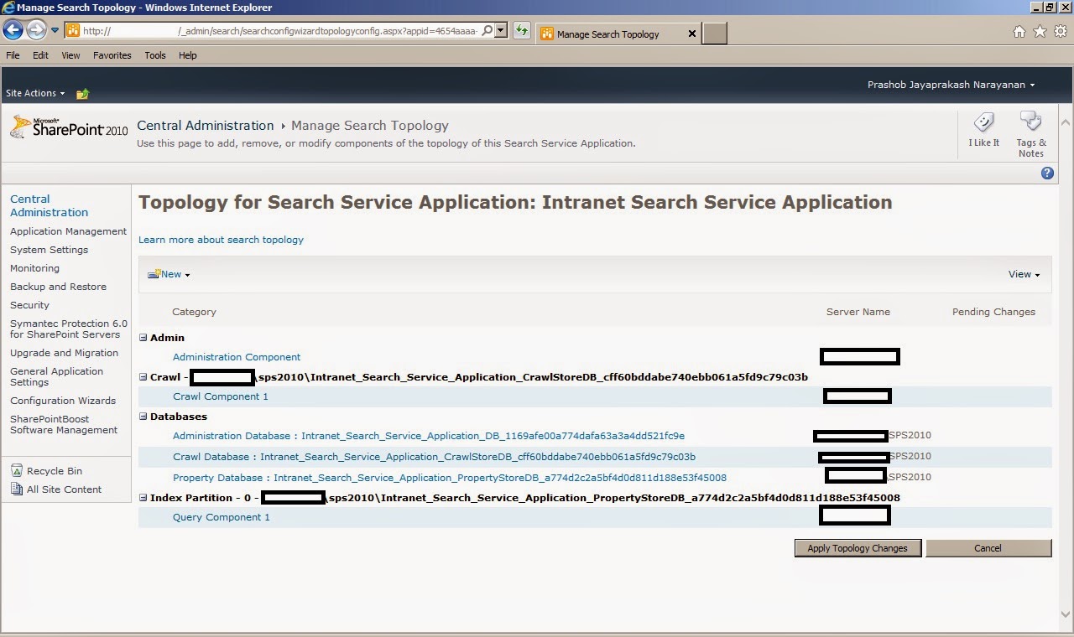Open General Application Settings sidebar link
Image resolution: width=1074 pixels, height=637 pixels.
click(56, 376)
